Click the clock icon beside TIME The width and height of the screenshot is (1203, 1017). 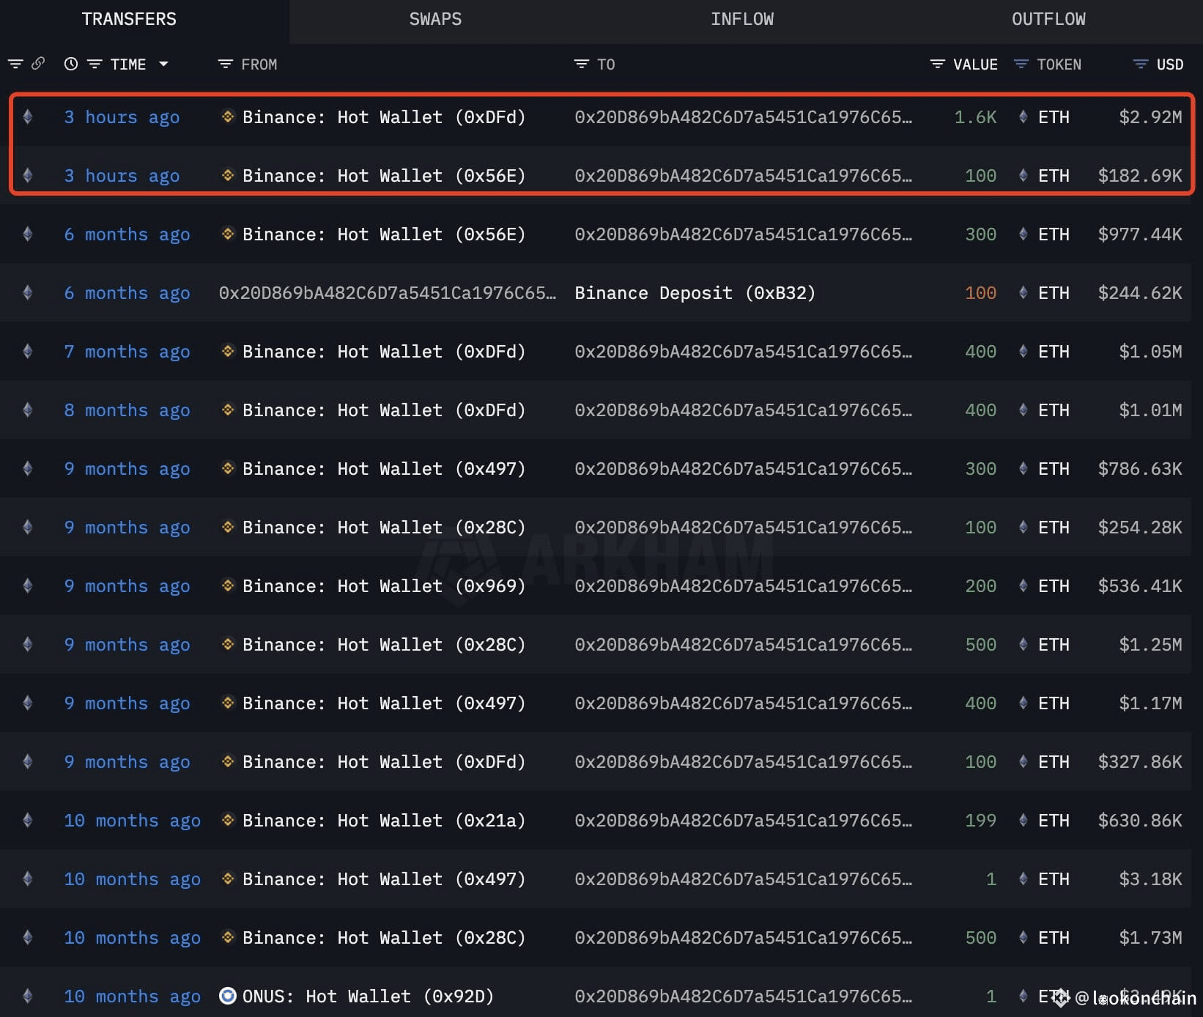pyautogui.click(x=71, y=64)
